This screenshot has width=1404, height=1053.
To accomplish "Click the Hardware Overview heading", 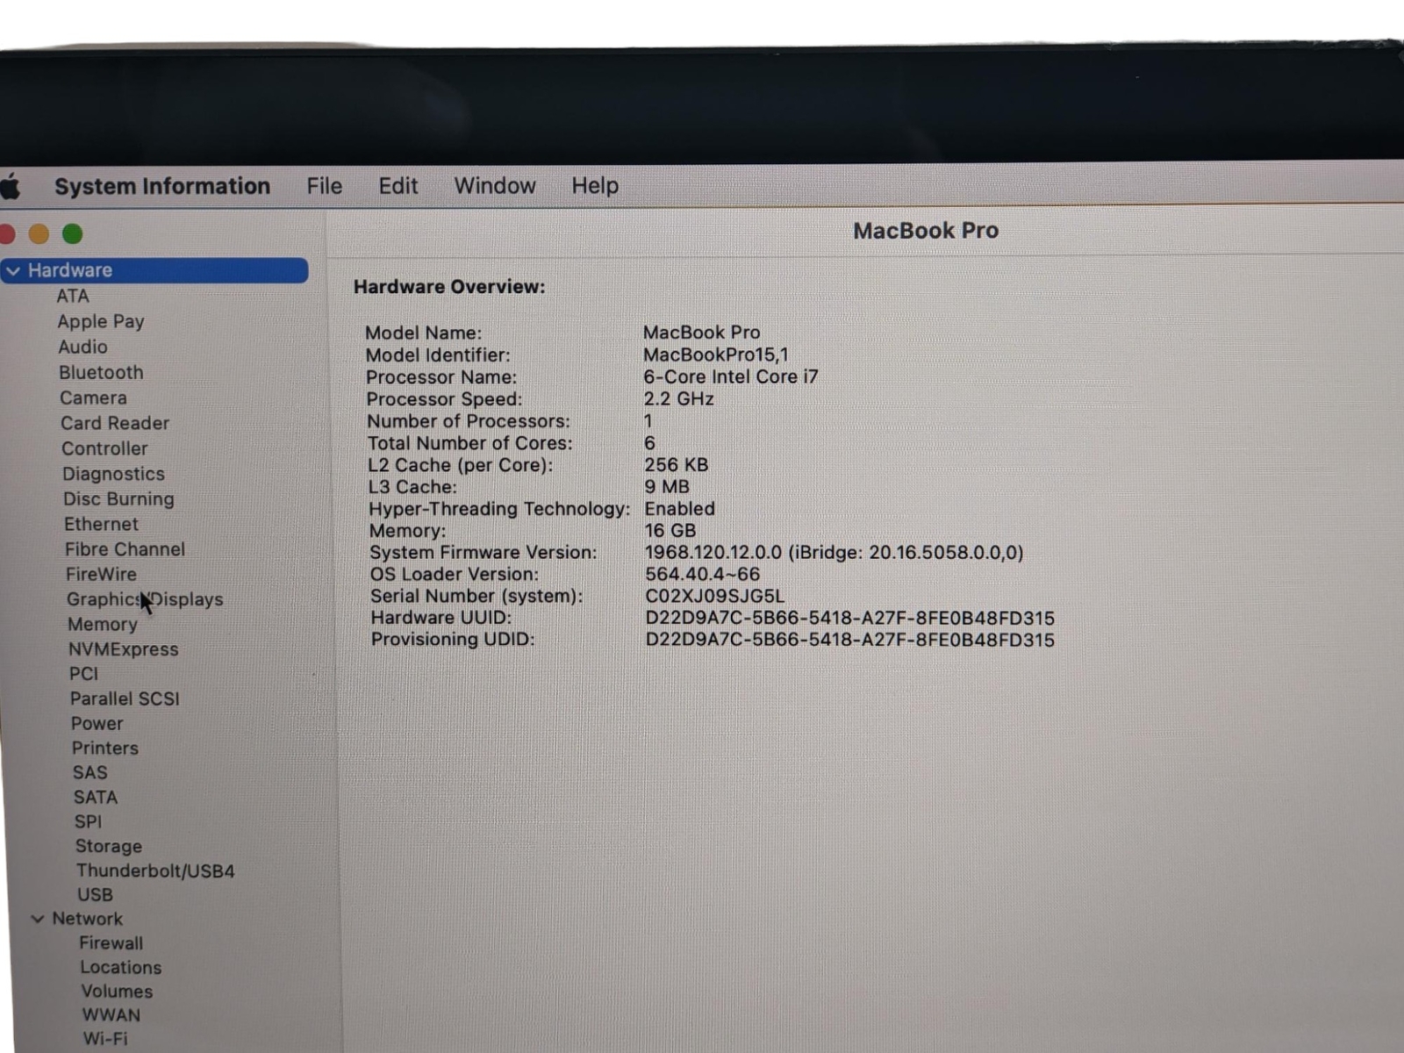I will 449,287.
